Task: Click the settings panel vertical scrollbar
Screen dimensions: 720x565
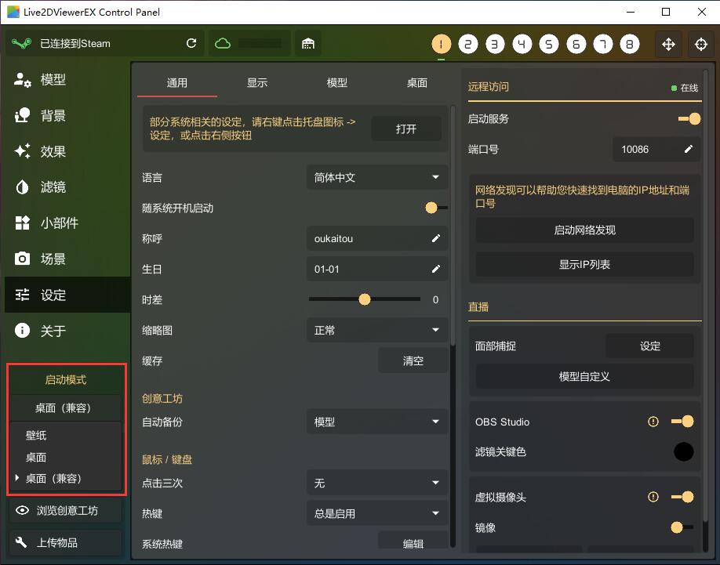Action: tap(453, 225)
